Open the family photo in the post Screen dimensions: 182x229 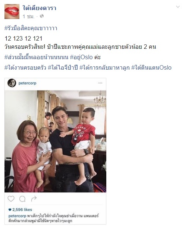click(56, 141)
